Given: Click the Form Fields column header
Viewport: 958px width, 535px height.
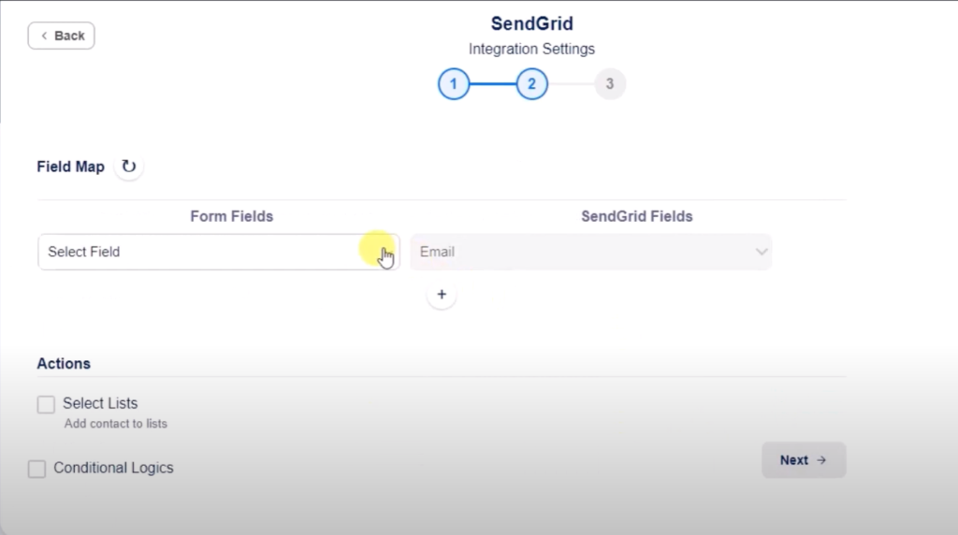Looking at the screenshot, I should point(232,216).
